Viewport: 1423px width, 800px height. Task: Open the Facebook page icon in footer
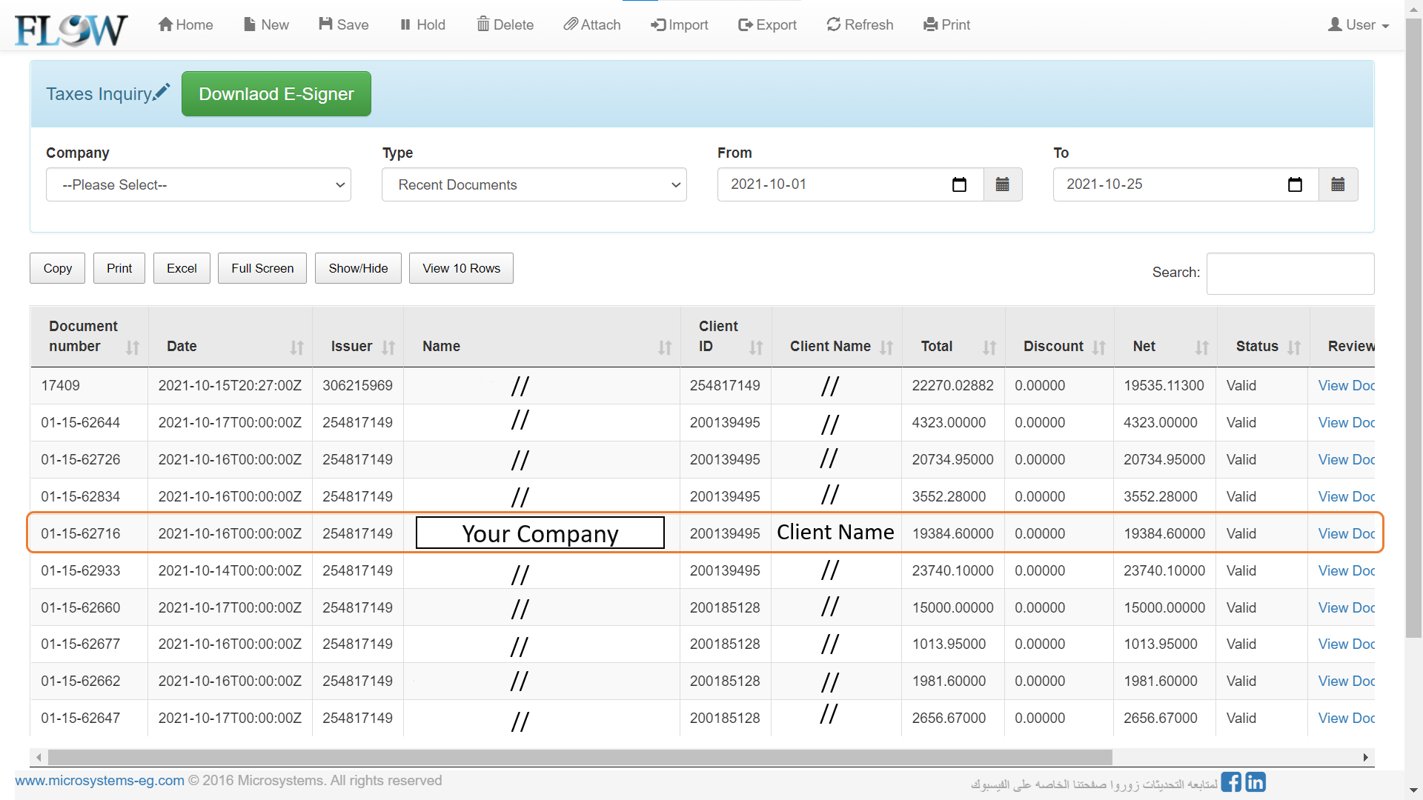tap(1231, 782)
